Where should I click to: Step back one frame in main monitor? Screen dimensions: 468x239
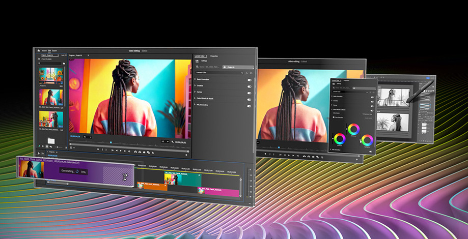point(117,151)
